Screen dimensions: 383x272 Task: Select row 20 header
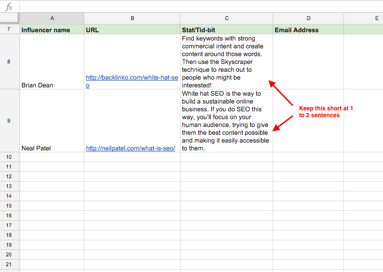pos(9,255)
